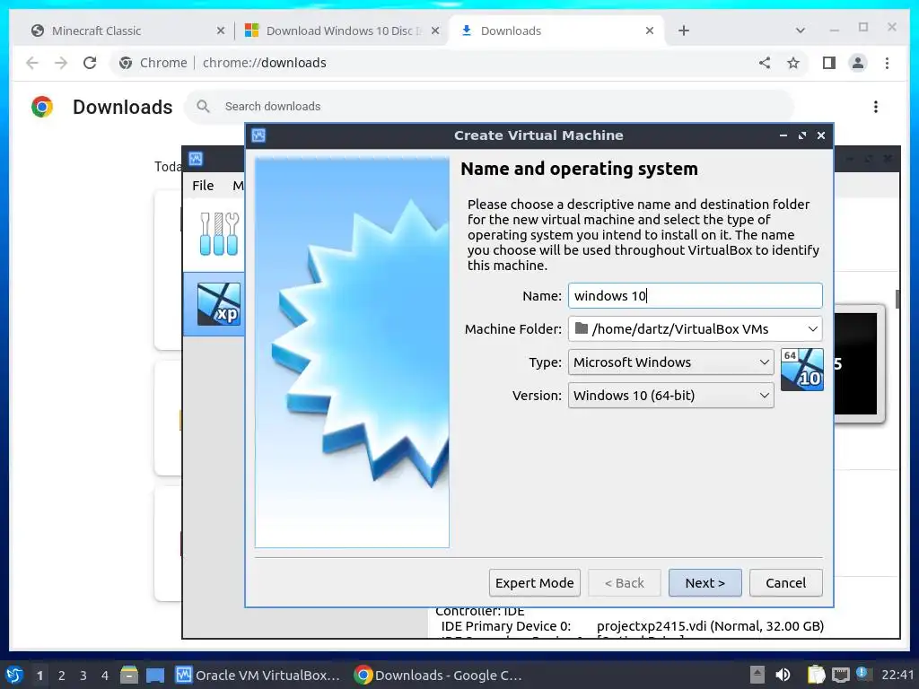This screenshot has height=689, width=919.
Task: Click the Windows 10 64-bit OS icon
Action: (x=801, y=370)
